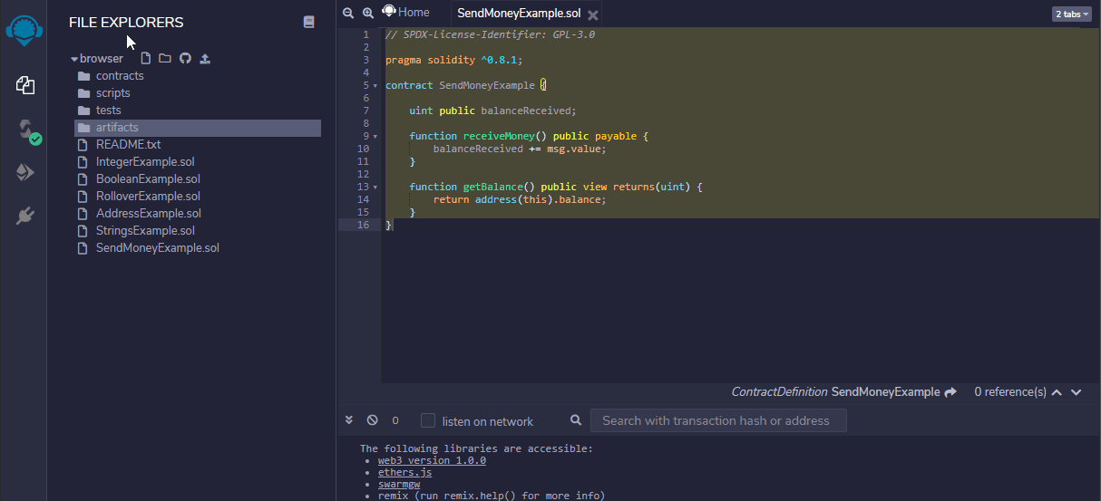Focus the transaction hash search field
The width and height of the screenshot is (1101, 501).
tap(718, 420)
